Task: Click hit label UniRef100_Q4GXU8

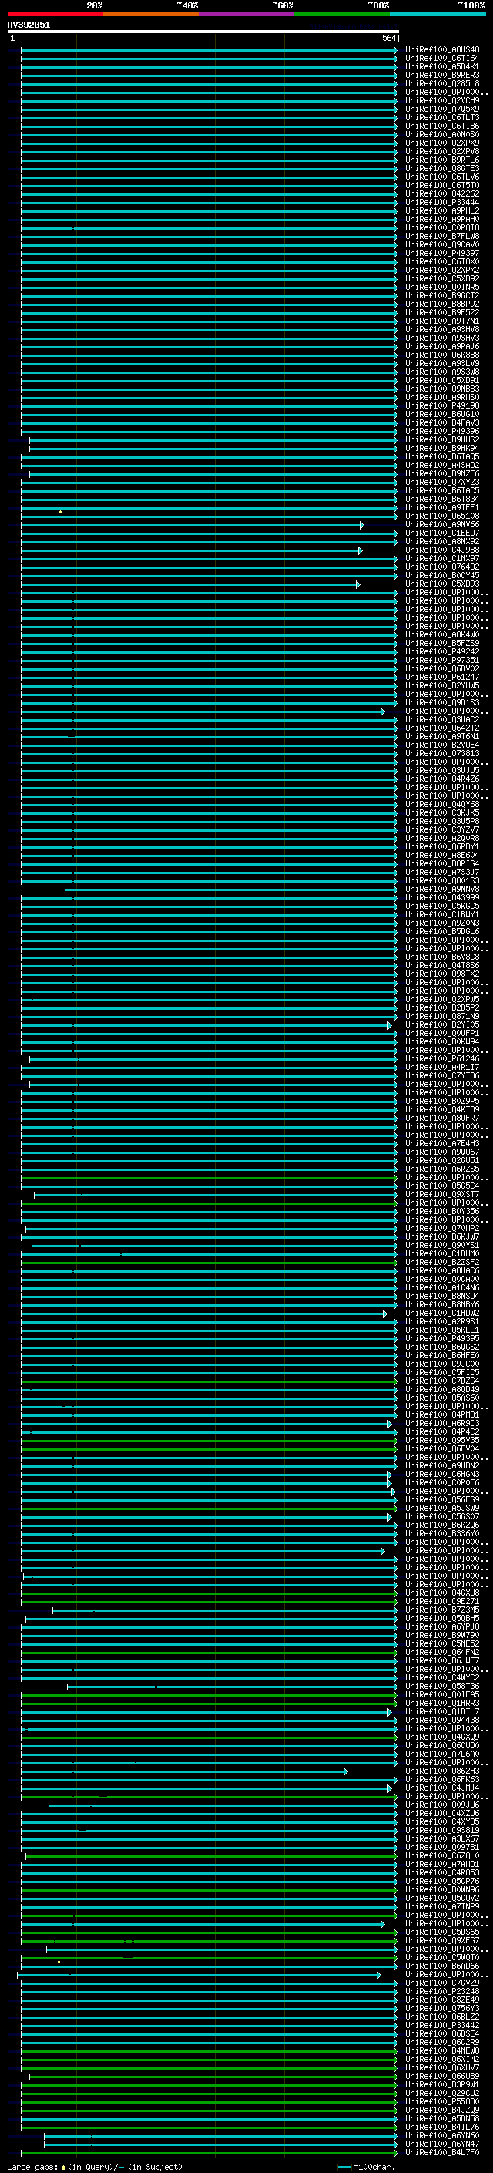Action: (x=442, y=1592)
